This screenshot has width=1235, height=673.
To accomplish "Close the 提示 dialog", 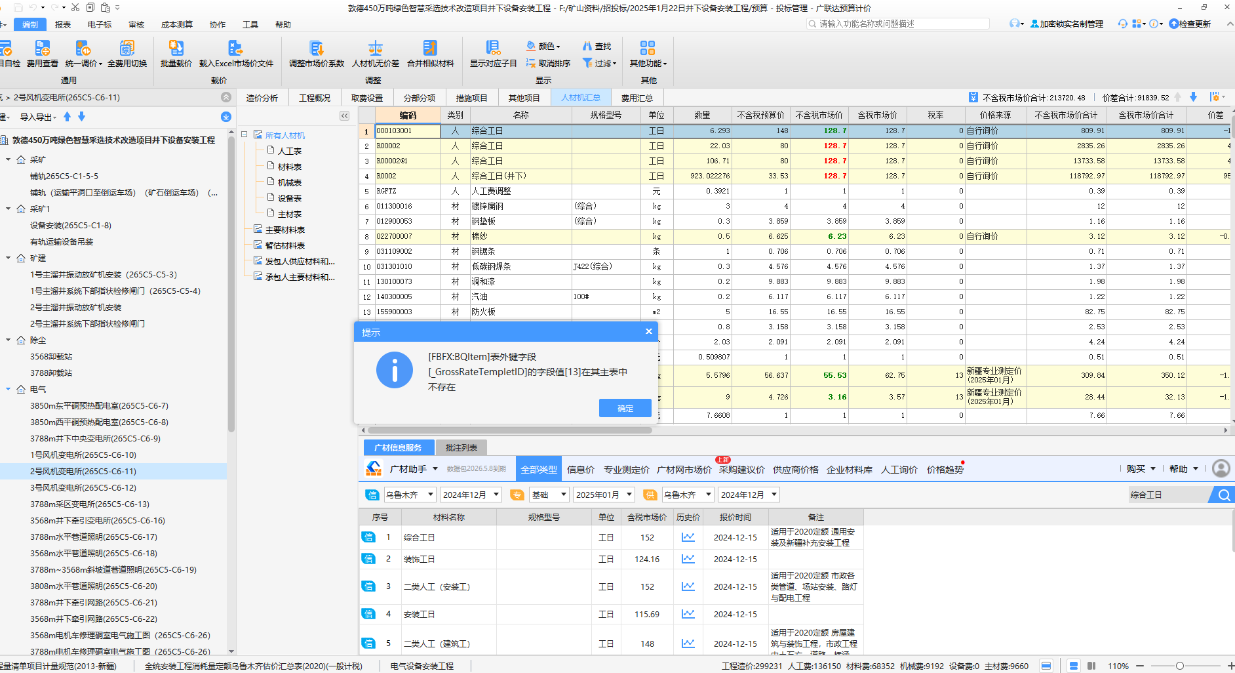I will 649,331.
